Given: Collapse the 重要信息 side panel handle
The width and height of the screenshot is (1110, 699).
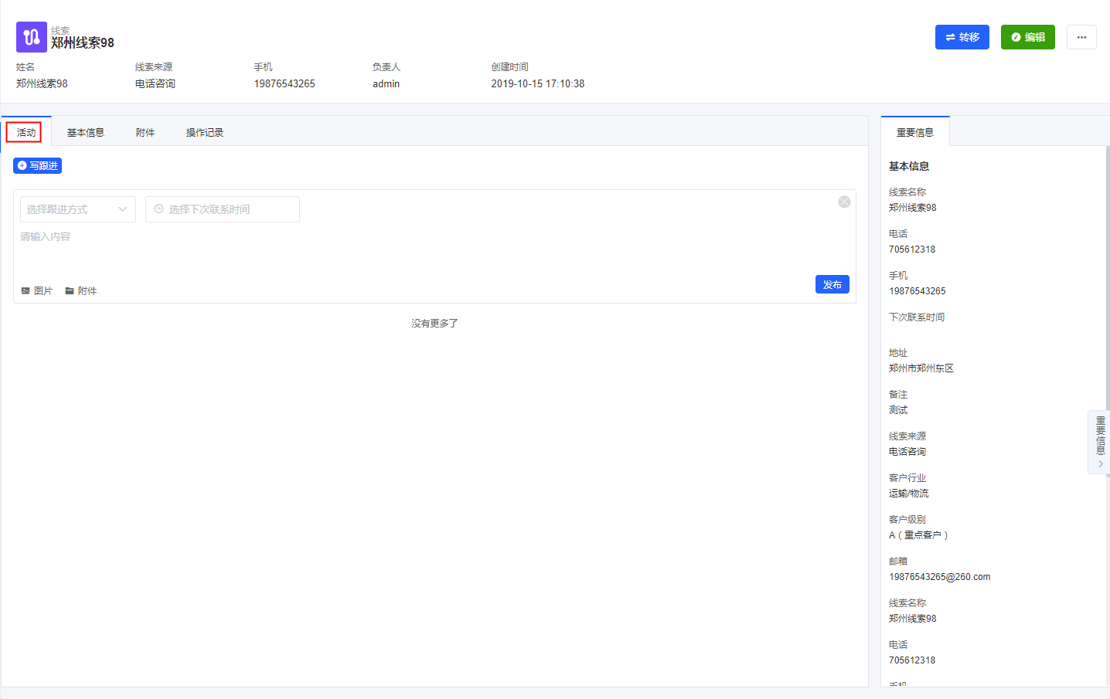Looking at the screenshot, I should 1100,443.
